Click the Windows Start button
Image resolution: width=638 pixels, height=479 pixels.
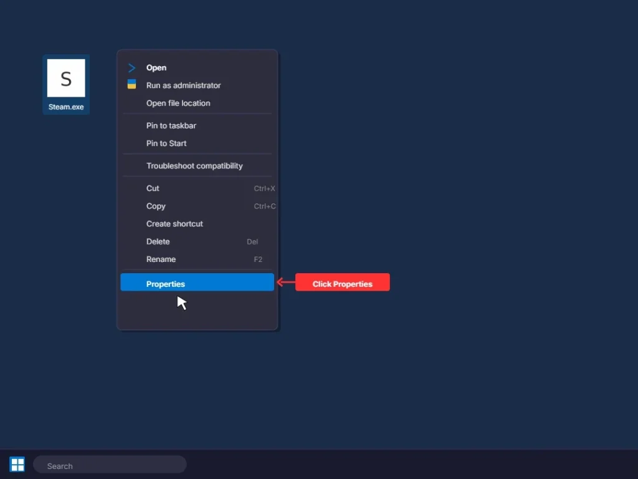point(17,464)
